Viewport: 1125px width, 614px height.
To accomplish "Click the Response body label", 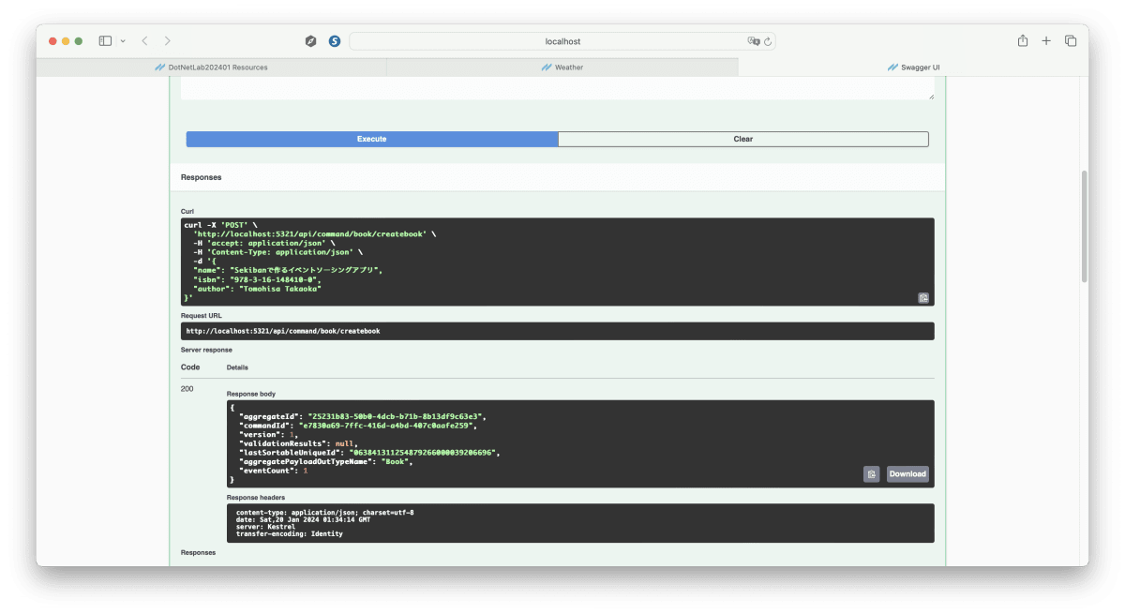I will [x=251, y=394].
